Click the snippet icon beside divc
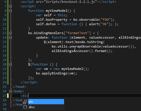141x111 pixels. [25, 107]
